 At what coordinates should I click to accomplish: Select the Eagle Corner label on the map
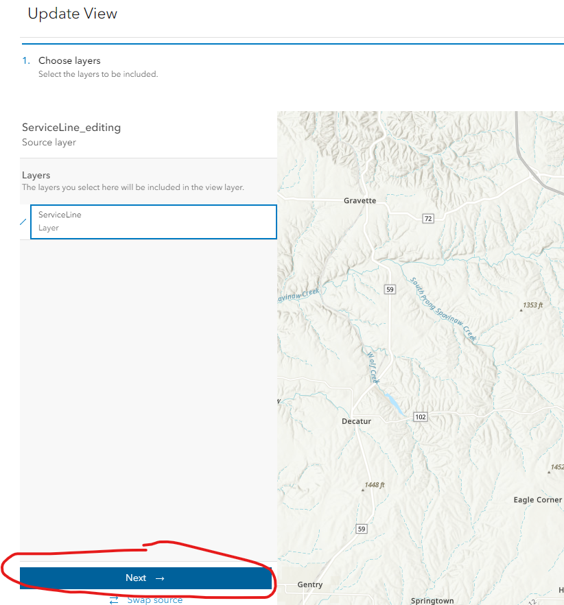click(x=537, y=499)
